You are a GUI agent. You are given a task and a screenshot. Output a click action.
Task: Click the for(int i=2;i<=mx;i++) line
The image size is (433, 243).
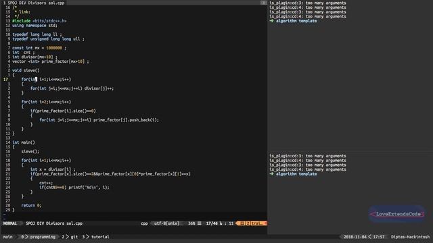coord(46,102)
